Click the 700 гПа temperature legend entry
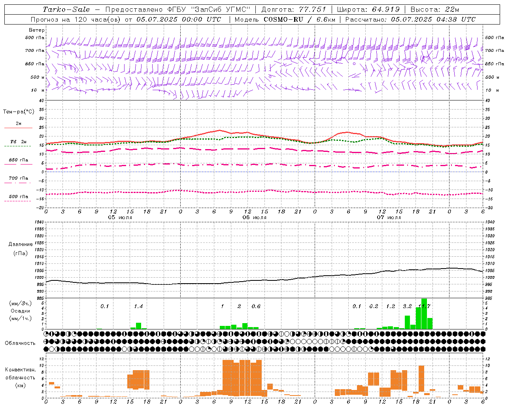The width and height of the screenshot is (506, 405). [x=19, y=178]
